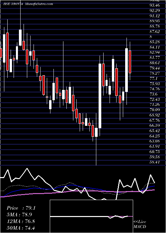Select the 88.78 axis value
This screenshot has width=166, height=233.
pos(155,26)
